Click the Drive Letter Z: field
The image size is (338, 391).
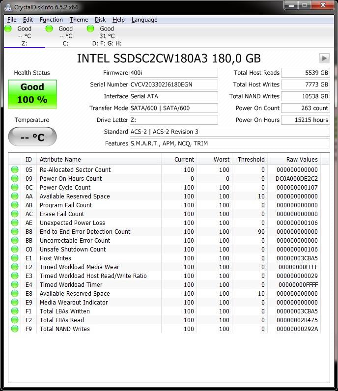click(x=173, y=120)
